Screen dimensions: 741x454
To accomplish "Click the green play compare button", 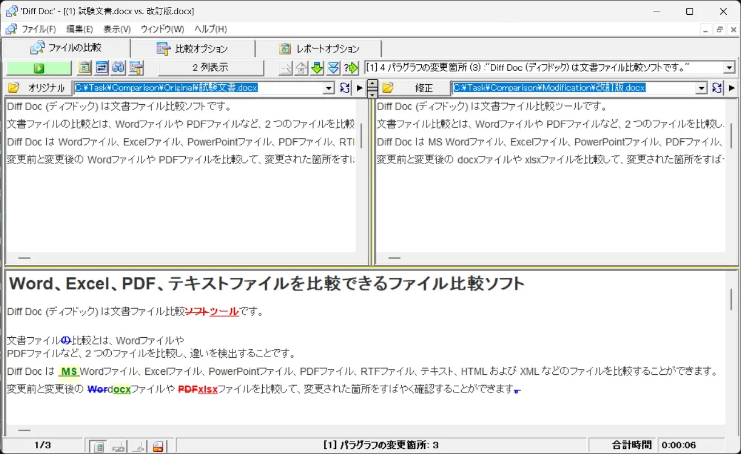I will [x=39, y=68].
